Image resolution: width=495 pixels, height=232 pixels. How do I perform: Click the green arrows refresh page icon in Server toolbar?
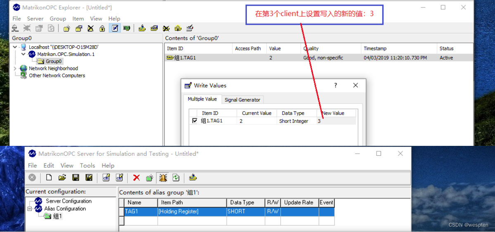[176, 178]
